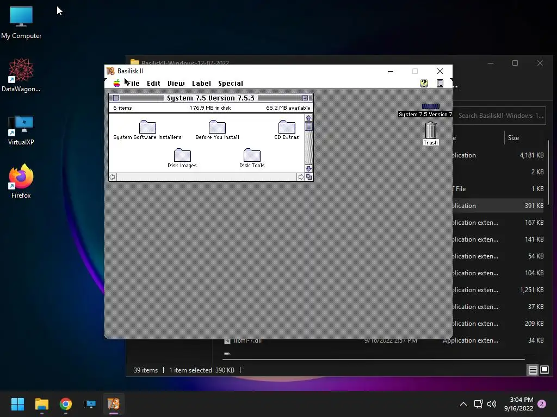Maximize the Explorer window behind
The width and height of the screenshot is (557, 417).
[x=515, y=63]
